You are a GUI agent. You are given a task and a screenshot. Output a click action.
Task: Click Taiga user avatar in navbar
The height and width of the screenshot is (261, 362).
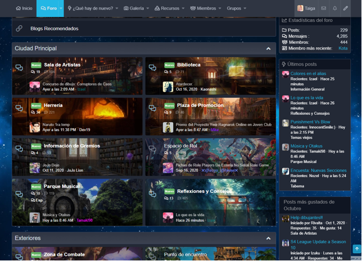[300, 8]
